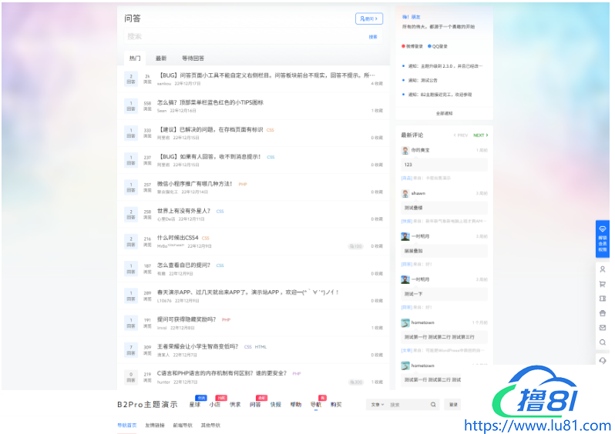Switch to the 最新 tab
Image resolution: width=615 pixels, height=434 pixels.
point(161,58)
